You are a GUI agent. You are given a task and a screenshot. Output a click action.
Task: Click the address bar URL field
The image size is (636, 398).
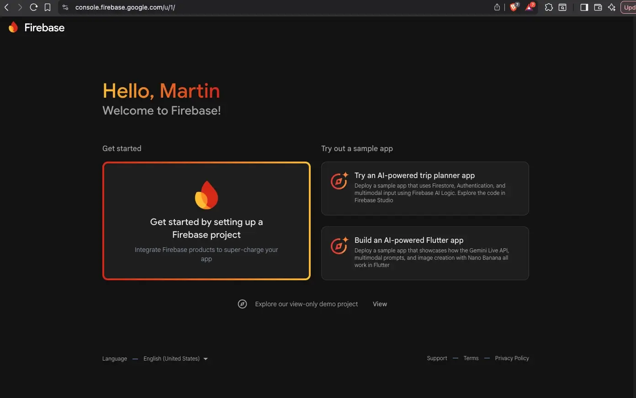(x=126, y=7)
